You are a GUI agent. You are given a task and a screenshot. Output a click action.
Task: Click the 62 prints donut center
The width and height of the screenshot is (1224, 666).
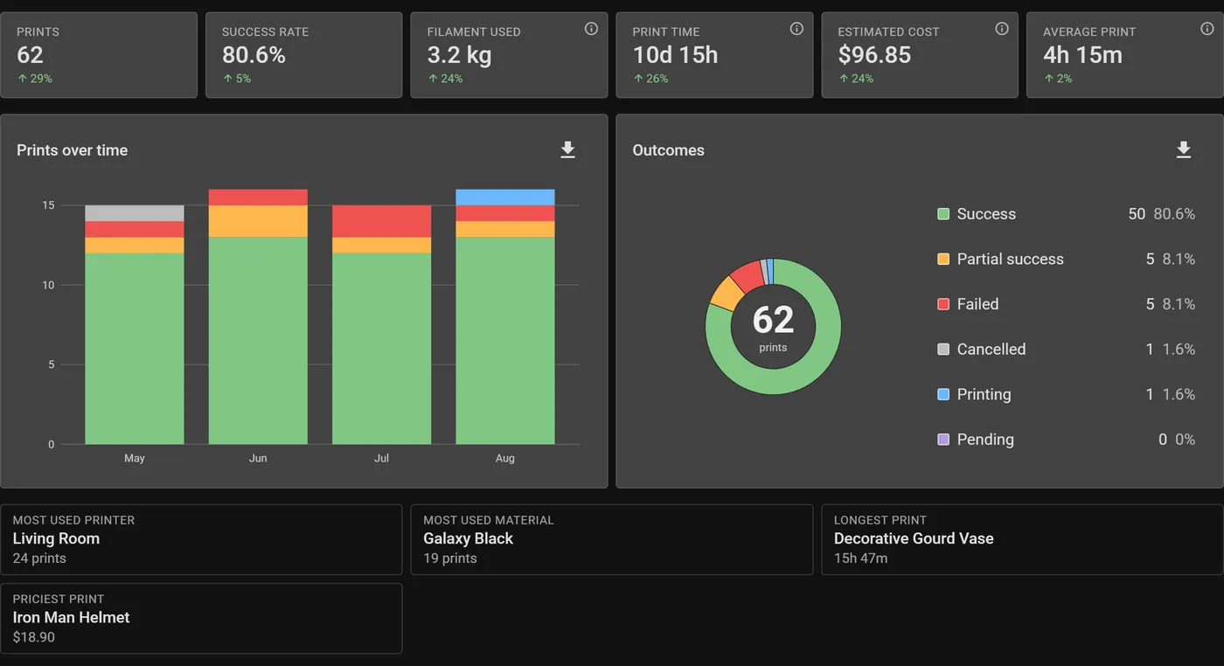774,327
